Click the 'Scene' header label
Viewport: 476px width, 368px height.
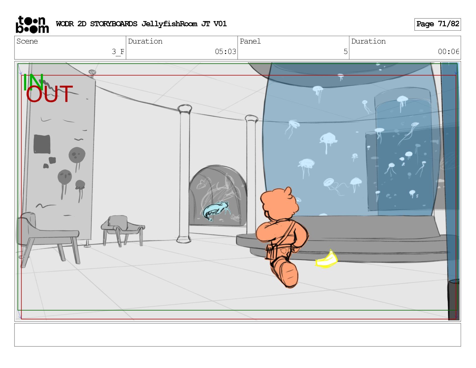click(x=27, y=41)
